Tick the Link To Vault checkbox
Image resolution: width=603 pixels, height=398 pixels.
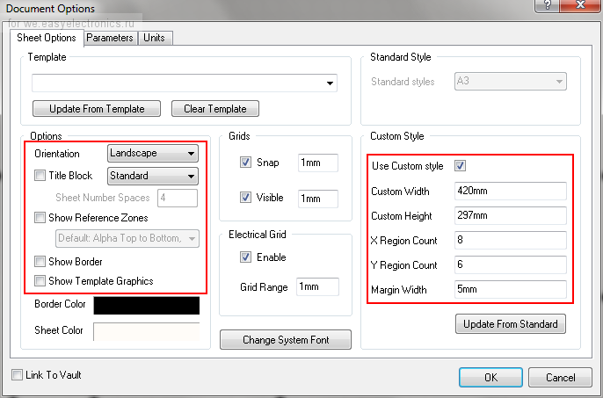(18, 375)
